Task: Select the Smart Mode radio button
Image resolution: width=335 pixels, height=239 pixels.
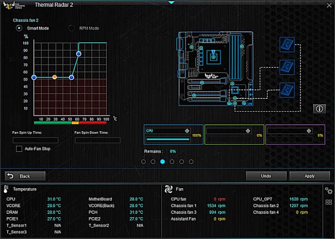Action: 19,28
